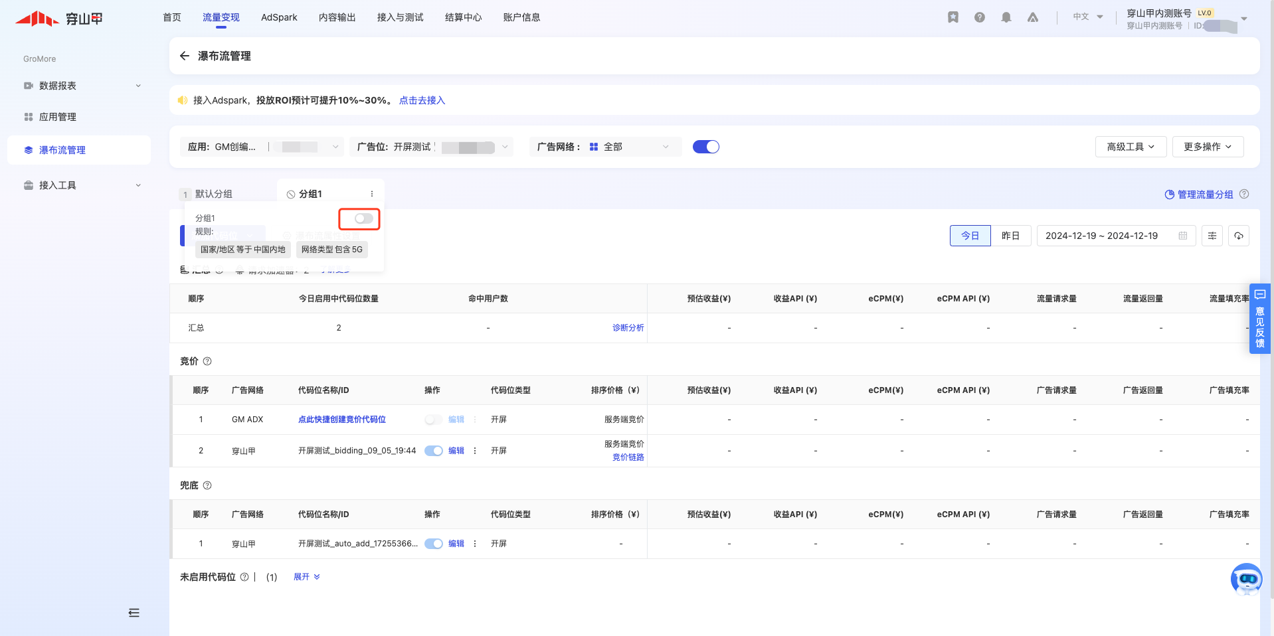Open 接入与测试 in top navigation
The height and width of the screenshot is (636, 1274).
click(401, 17)
